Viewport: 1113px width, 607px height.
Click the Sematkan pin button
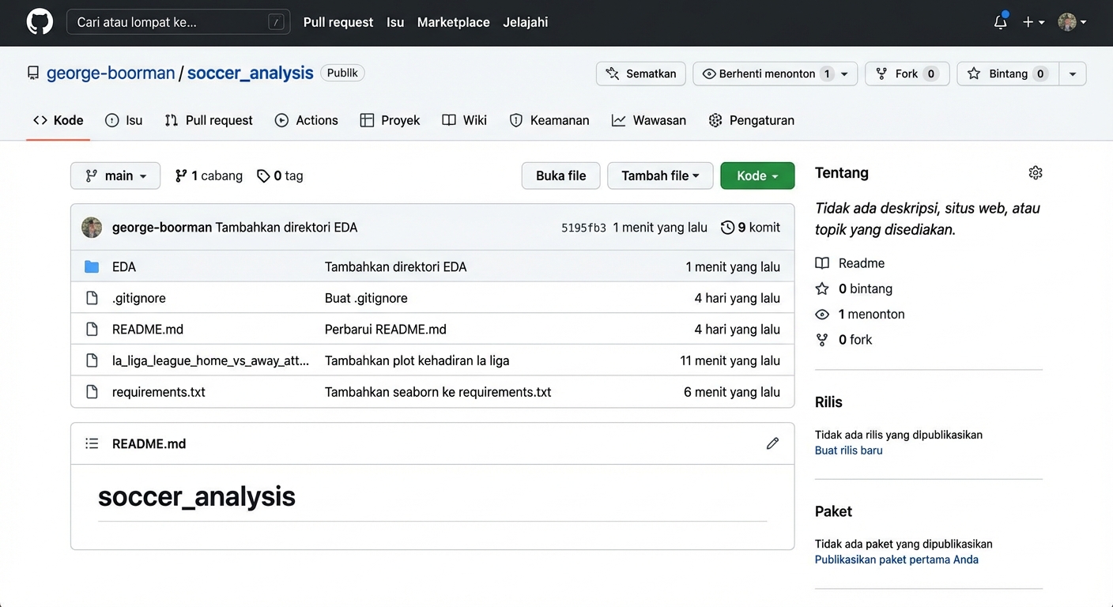coord(640,74)
